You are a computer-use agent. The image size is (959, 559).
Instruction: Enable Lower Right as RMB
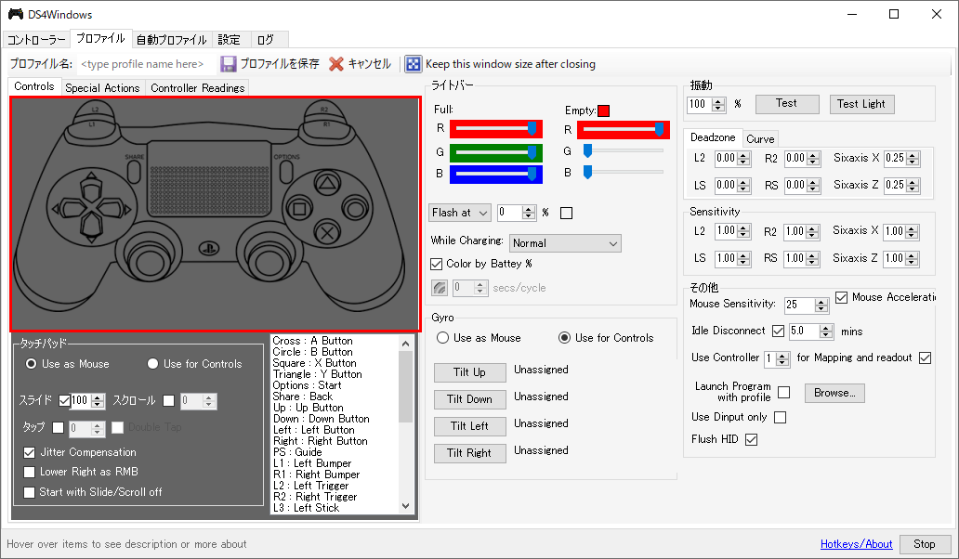pyautogui.click(x=29, y=473)
